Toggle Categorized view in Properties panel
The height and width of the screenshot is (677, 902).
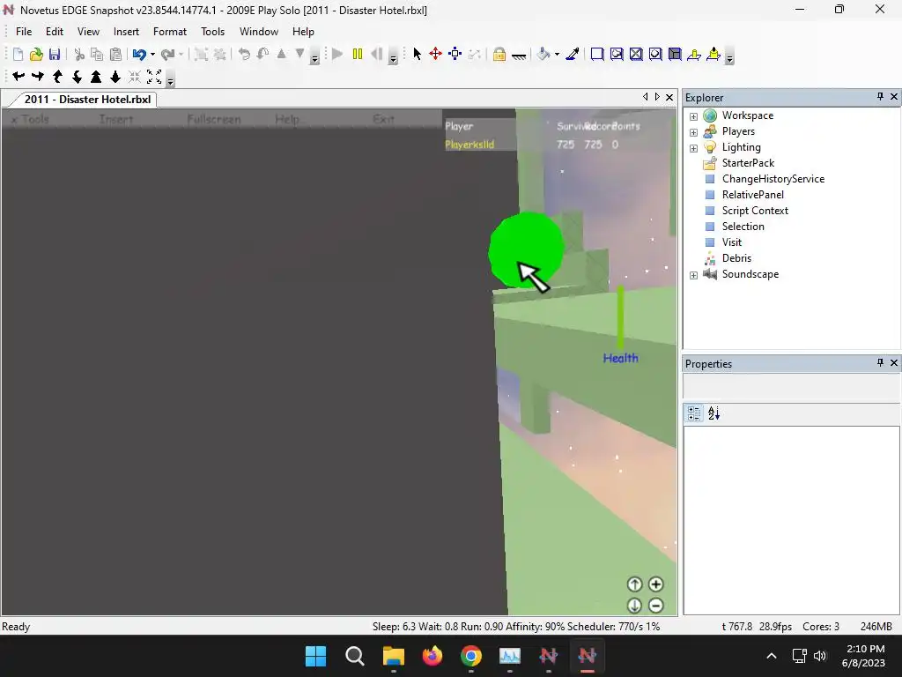694,413
